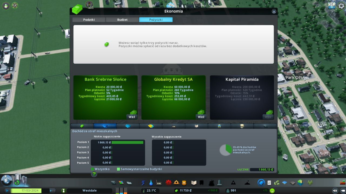This screenshot has width=346, height=194.
Task: Switch to the Podatki tab
Action: point(89,20)
